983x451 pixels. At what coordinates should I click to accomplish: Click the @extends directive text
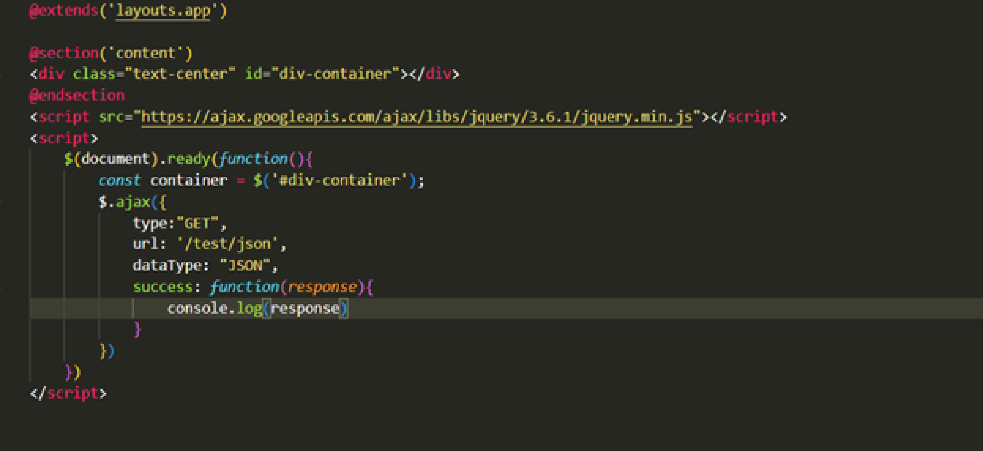click(x=64, y=11)
